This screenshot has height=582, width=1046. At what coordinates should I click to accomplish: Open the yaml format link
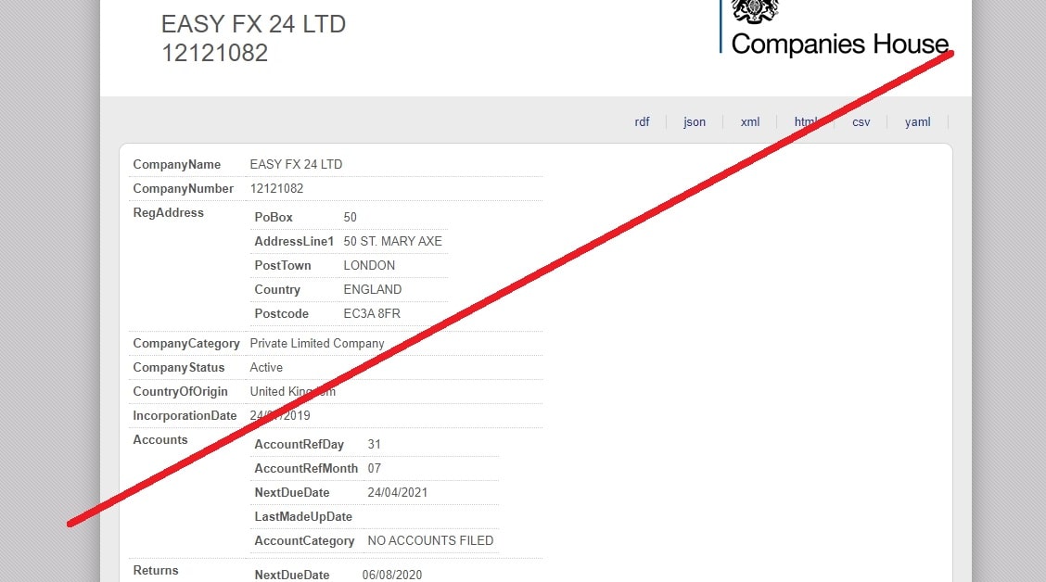917,122
